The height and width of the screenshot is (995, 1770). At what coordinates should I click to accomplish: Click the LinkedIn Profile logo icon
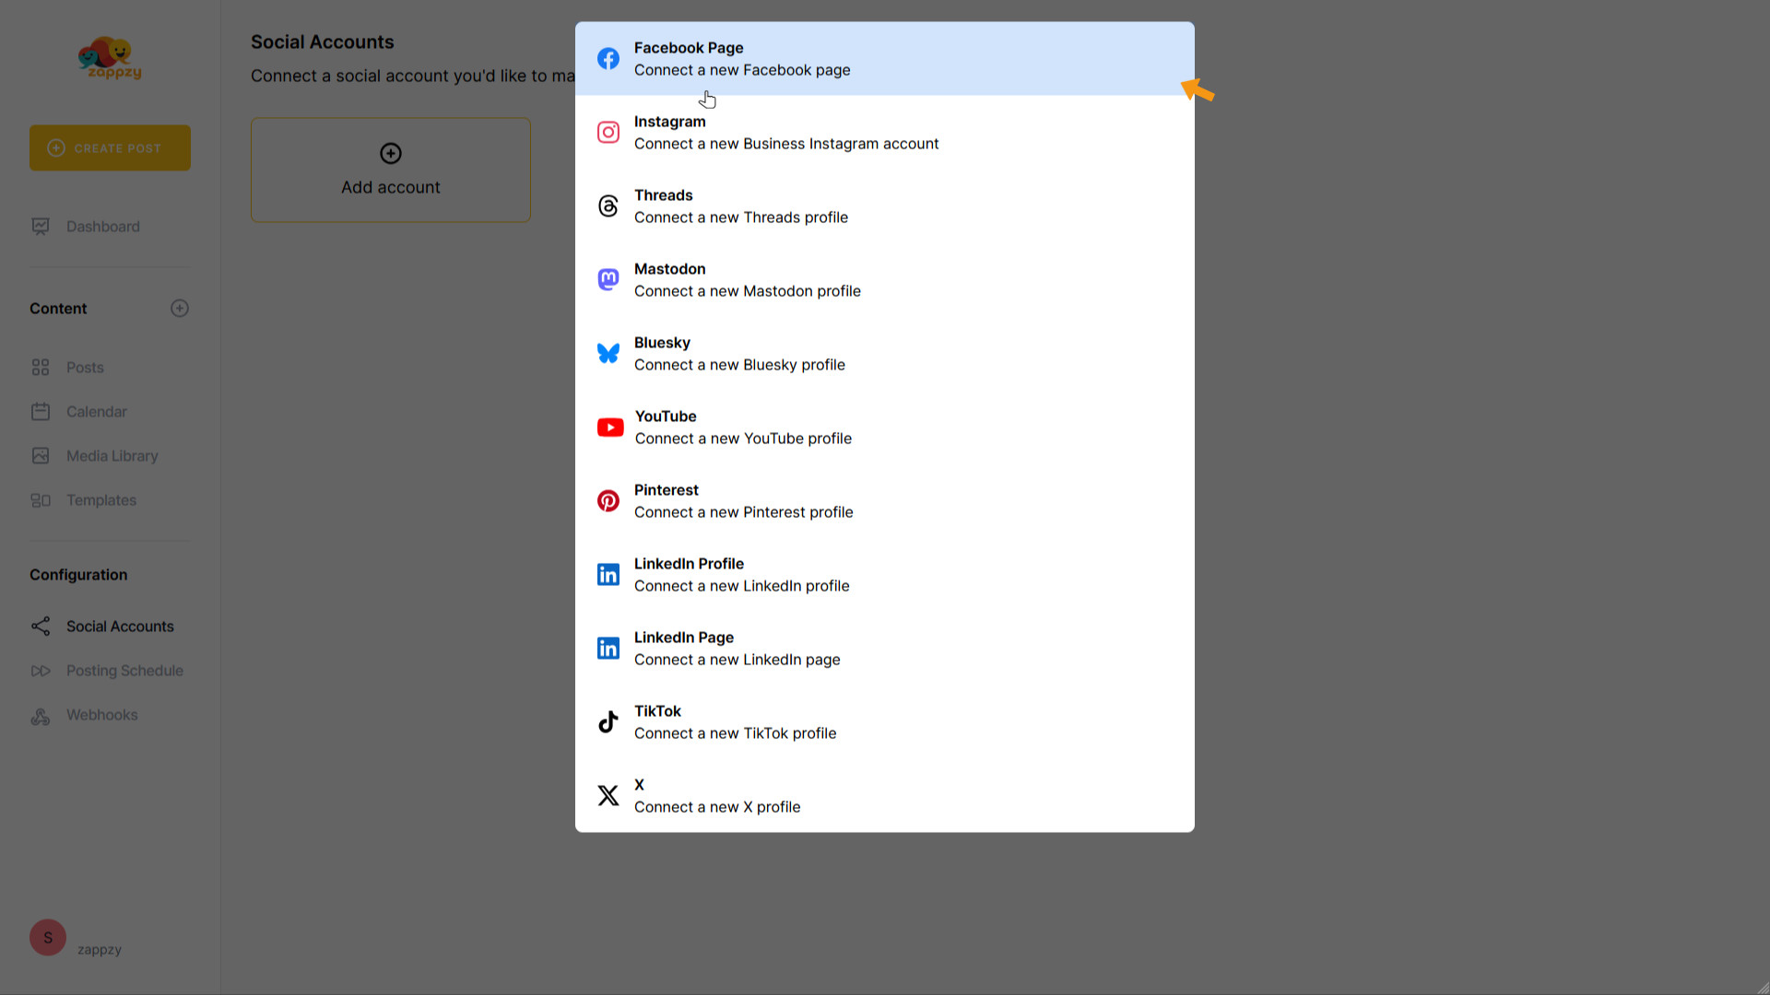pyautogui.click(x=608, y=575)
